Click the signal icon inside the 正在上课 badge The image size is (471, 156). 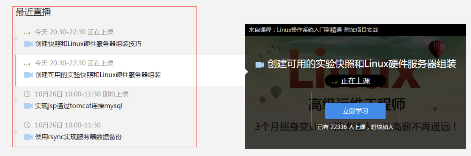point(335,82)
